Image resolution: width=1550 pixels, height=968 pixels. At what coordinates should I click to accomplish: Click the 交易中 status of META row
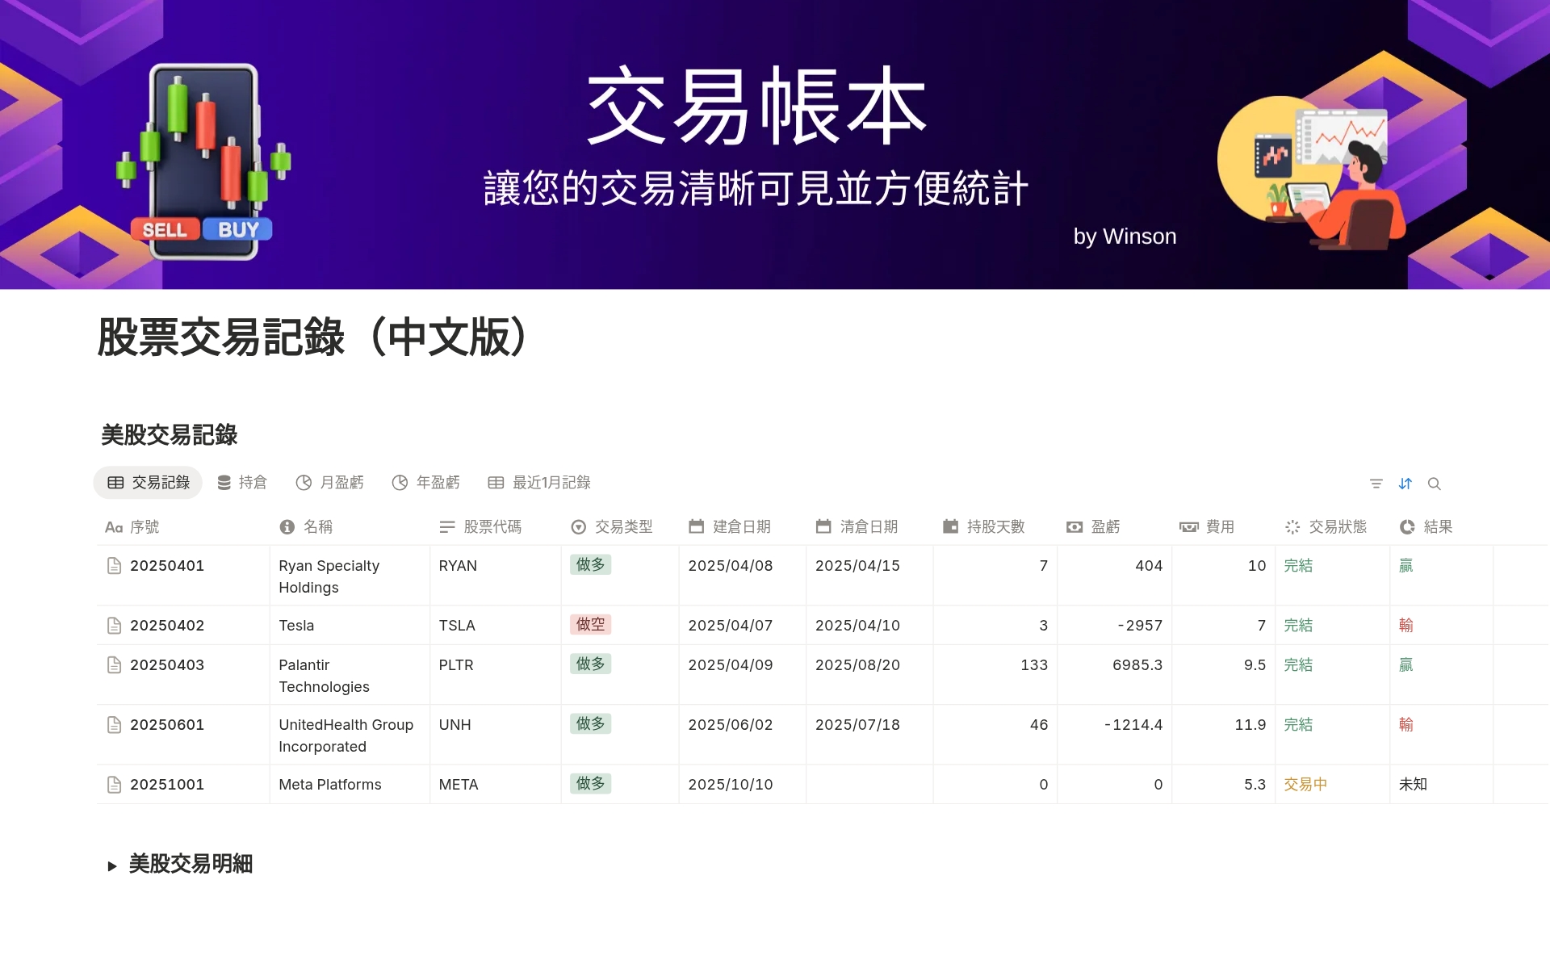pyautogui.click(x=1305, y=785)
